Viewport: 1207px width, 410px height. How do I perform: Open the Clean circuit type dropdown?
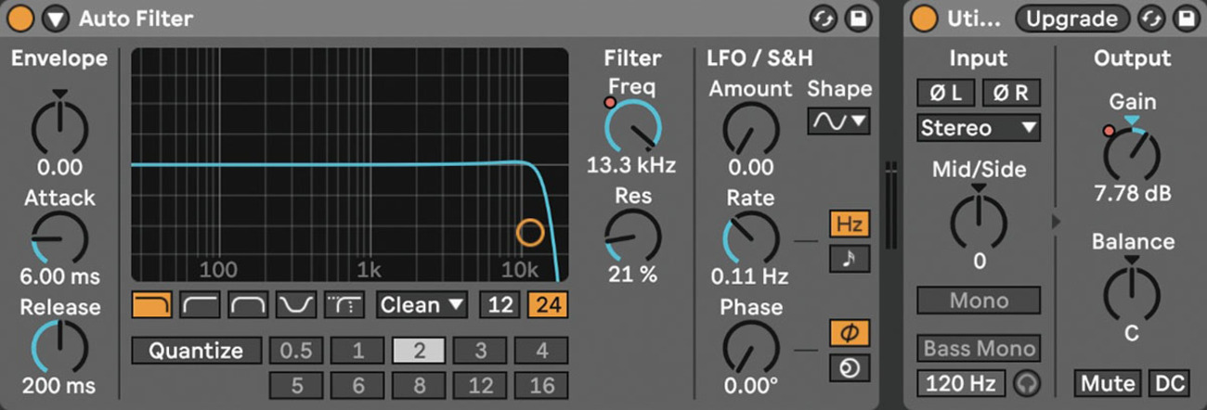(422, 304)
